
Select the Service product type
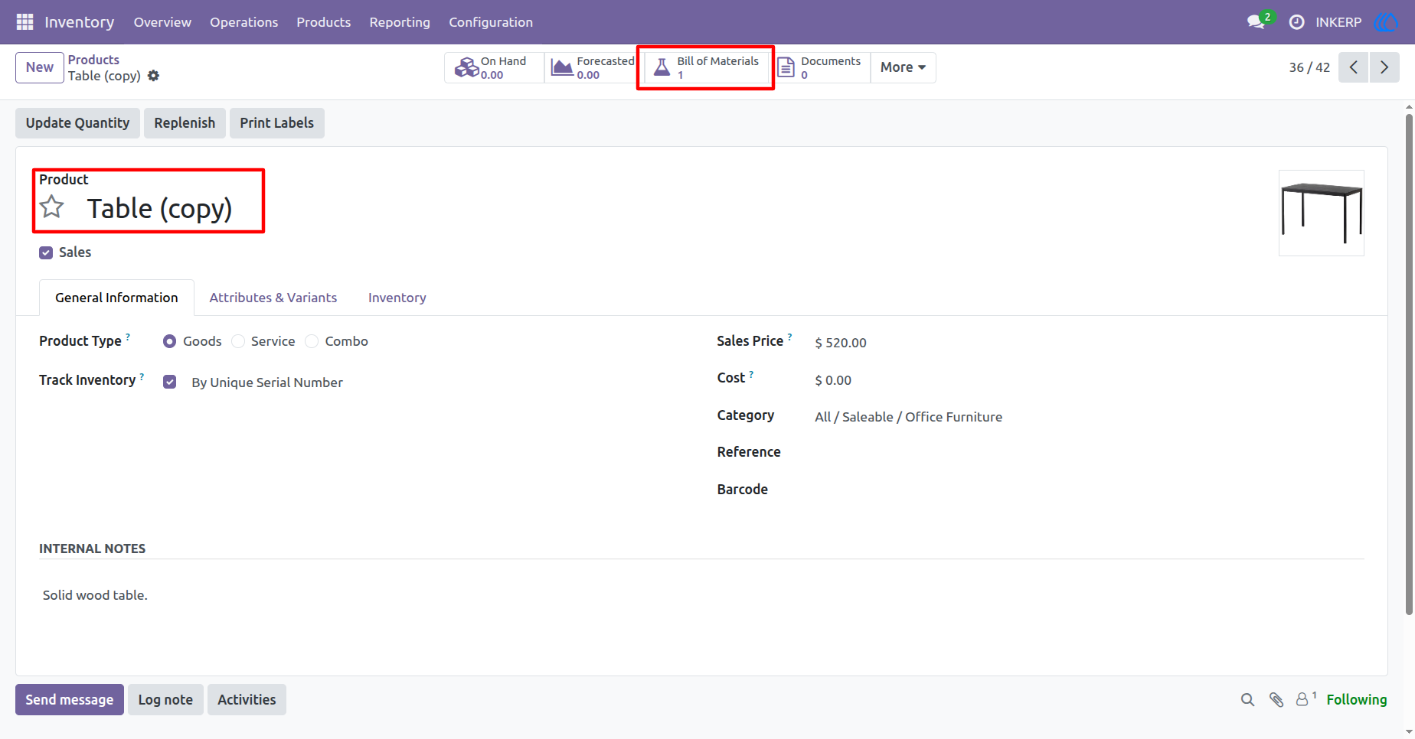[x=238, y=341]
